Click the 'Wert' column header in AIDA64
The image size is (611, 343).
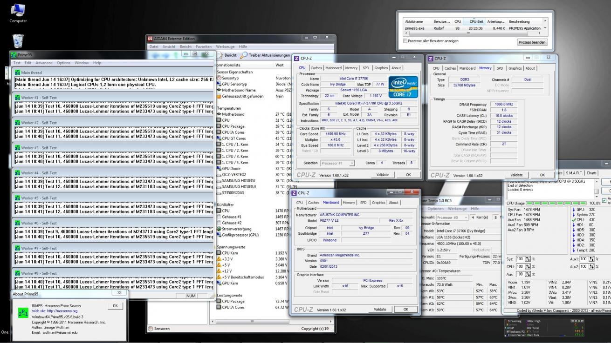tap(280, 65)
